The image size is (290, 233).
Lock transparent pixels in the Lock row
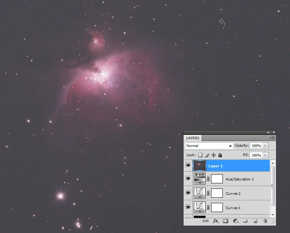point(200,155)
